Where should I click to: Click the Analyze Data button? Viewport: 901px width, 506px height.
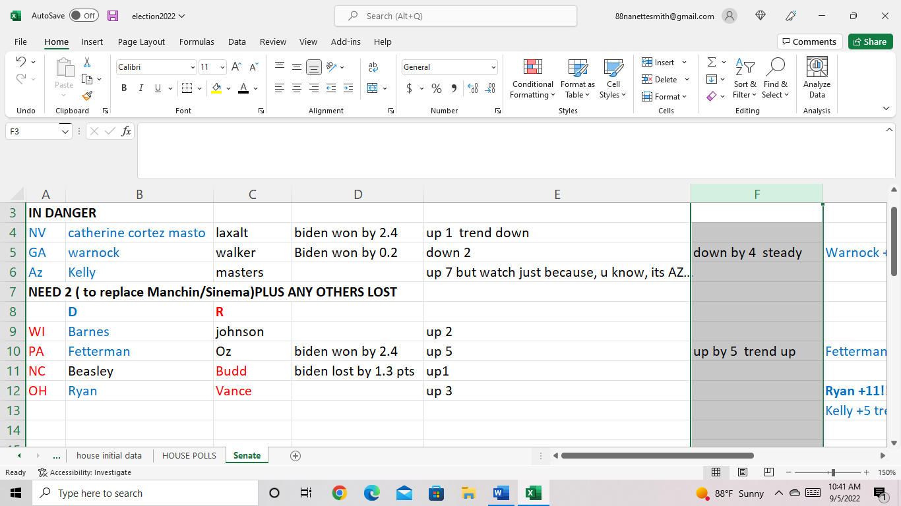click(817, 78)
